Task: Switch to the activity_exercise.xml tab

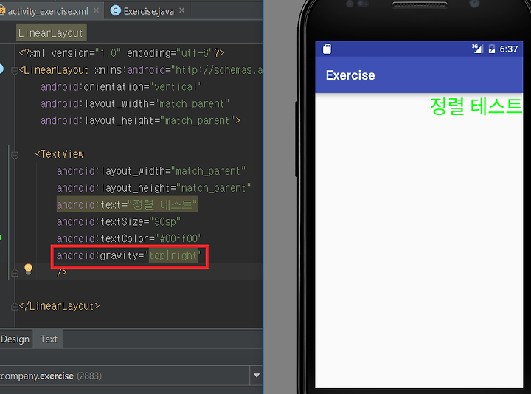Action: pos(47,11)
